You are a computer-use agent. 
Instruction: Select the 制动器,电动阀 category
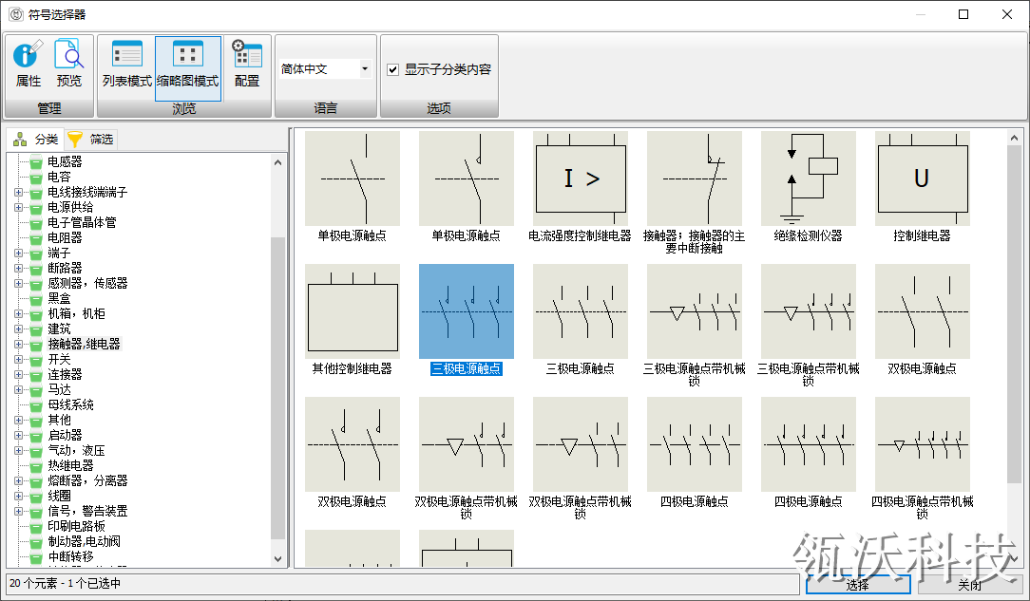click(84, 541)
